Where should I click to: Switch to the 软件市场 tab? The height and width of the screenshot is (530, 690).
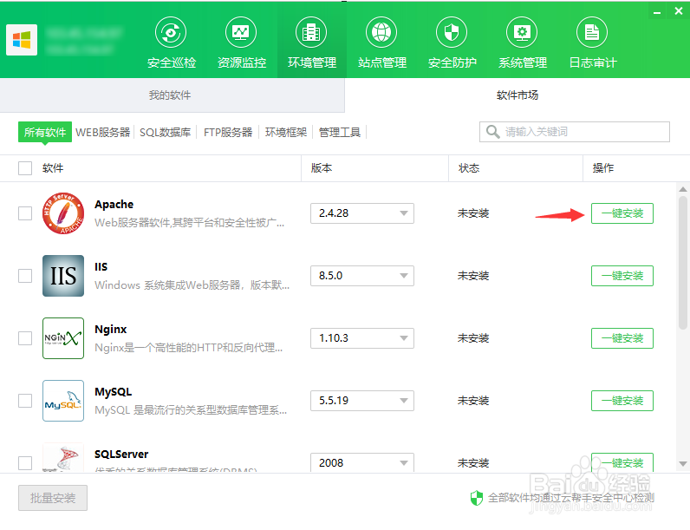click(x=517, y=95)
